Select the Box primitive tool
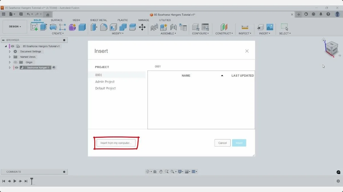 [82, 27]
